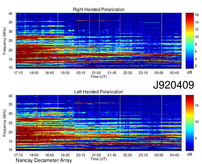Screen dimensions: 202x164
Task: Click 00:00 time tick under Right Handed plot
Action: [x=159, y=73]
